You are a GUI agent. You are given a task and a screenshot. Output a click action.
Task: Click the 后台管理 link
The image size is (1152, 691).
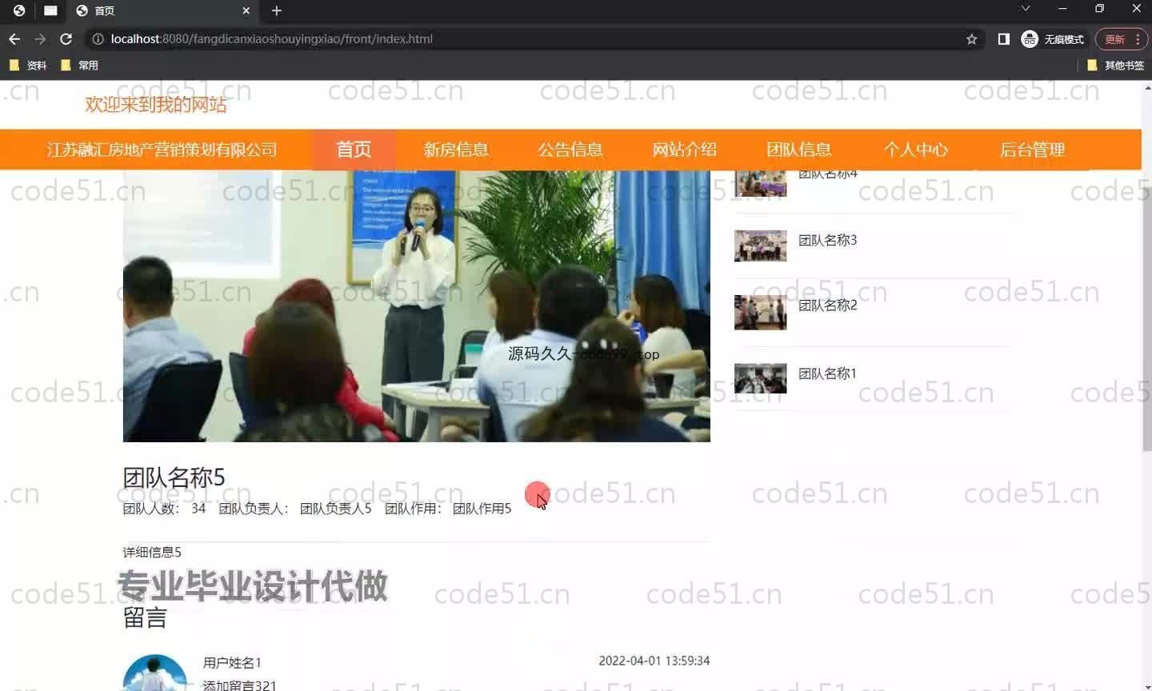1032,150
